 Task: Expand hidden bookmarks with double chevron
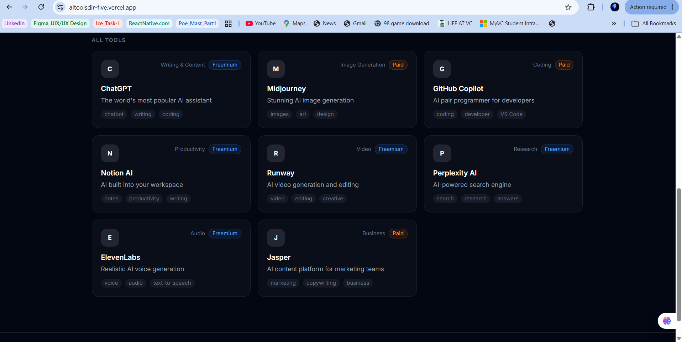[x=614, y=23]
